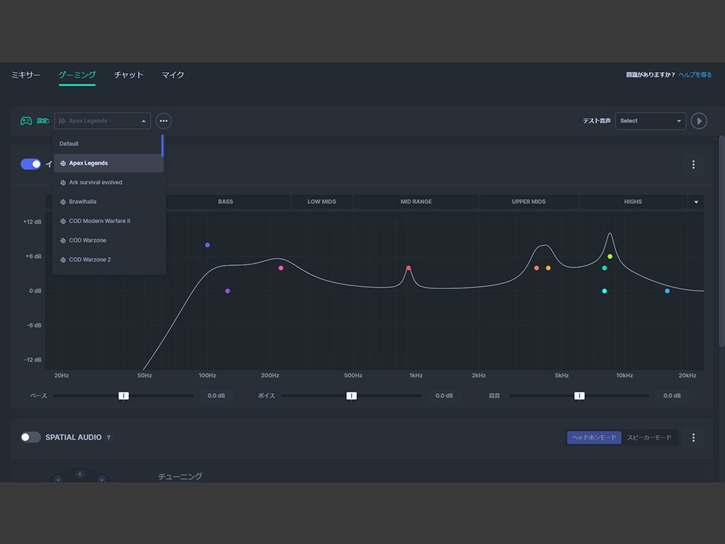Enable the SPATIAL AUDIO toggle
The width and height of the screenshot is (725, 544).
tap(31, 437)
